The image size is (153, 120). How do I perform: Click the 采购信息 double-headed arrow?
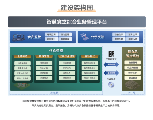pos(111,65)
